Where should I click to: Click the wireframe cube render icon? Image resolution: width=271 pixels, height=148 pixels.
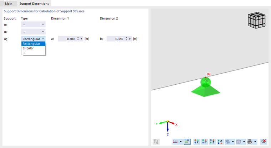pos(239,142)
